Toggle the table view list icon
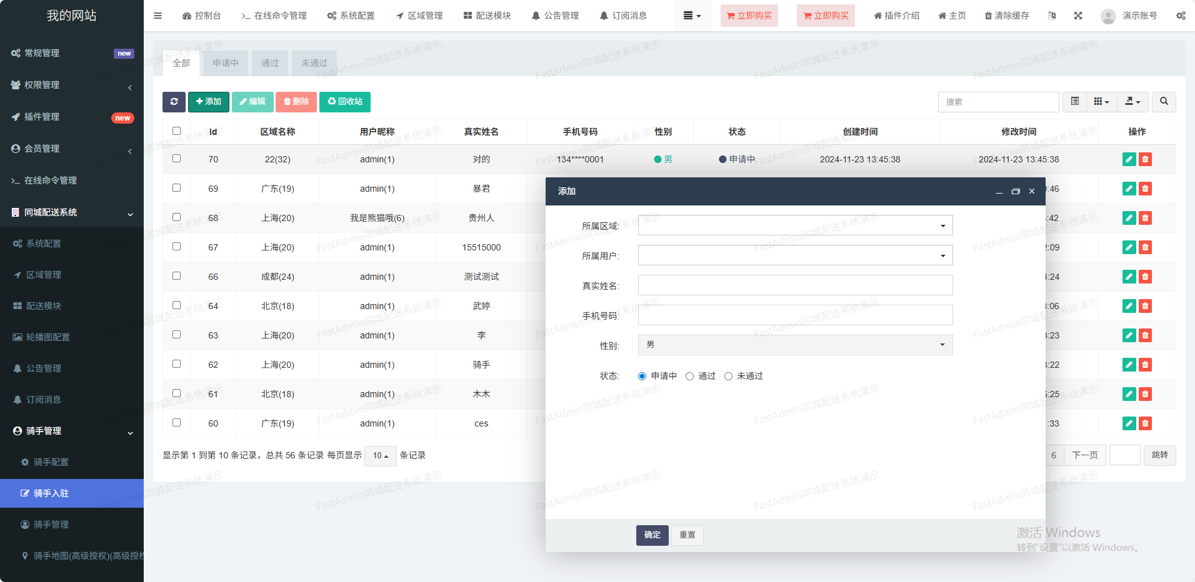 (1075, 102)
